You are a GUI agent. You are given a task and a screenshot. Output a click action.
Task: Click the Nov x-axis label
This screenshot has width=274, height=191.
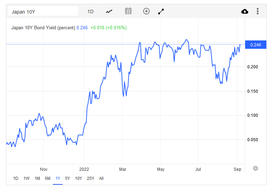(43, 169)
